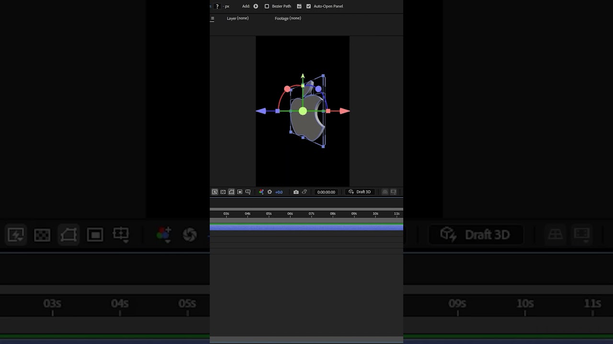The height and width of the screenshot is (344, 613).
Task: Click the red X-axis arrow of the gizmo
Action: 345,111
